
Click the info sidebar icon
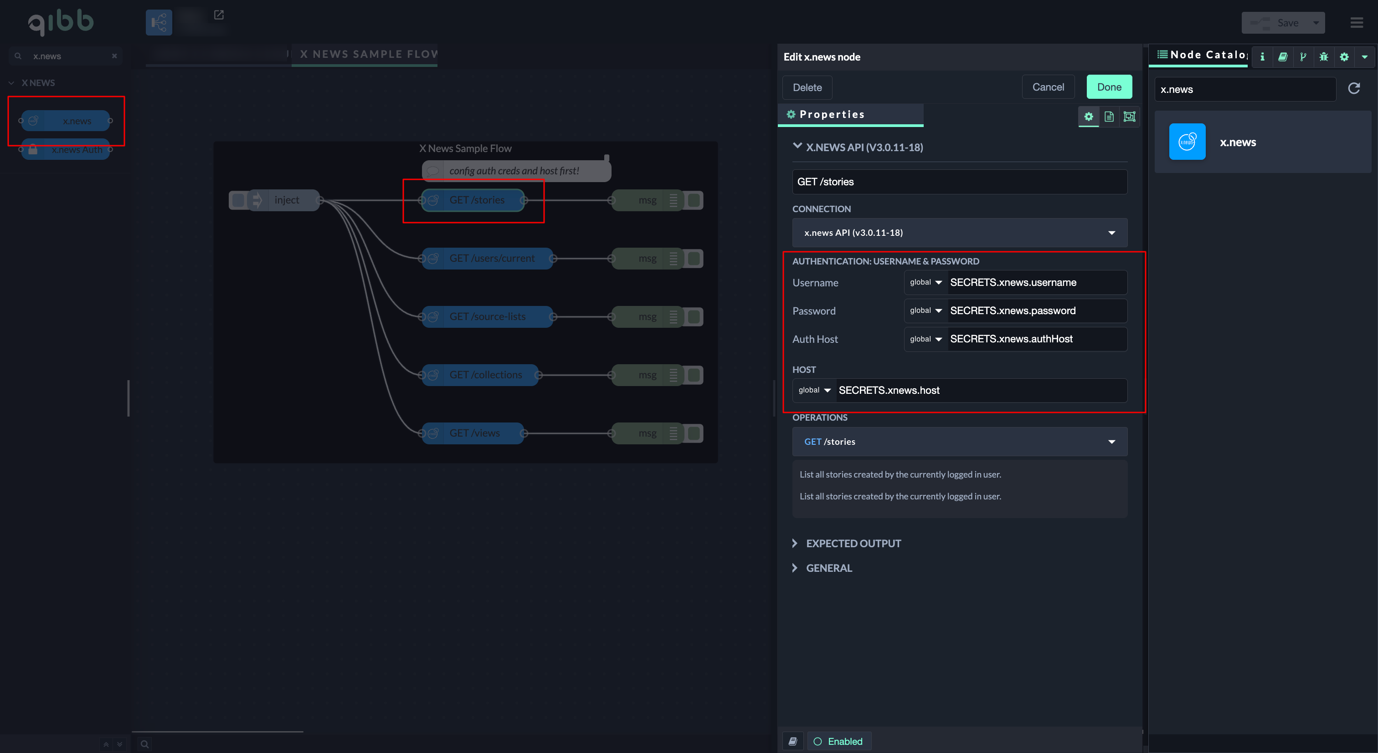click(1262, 56)
